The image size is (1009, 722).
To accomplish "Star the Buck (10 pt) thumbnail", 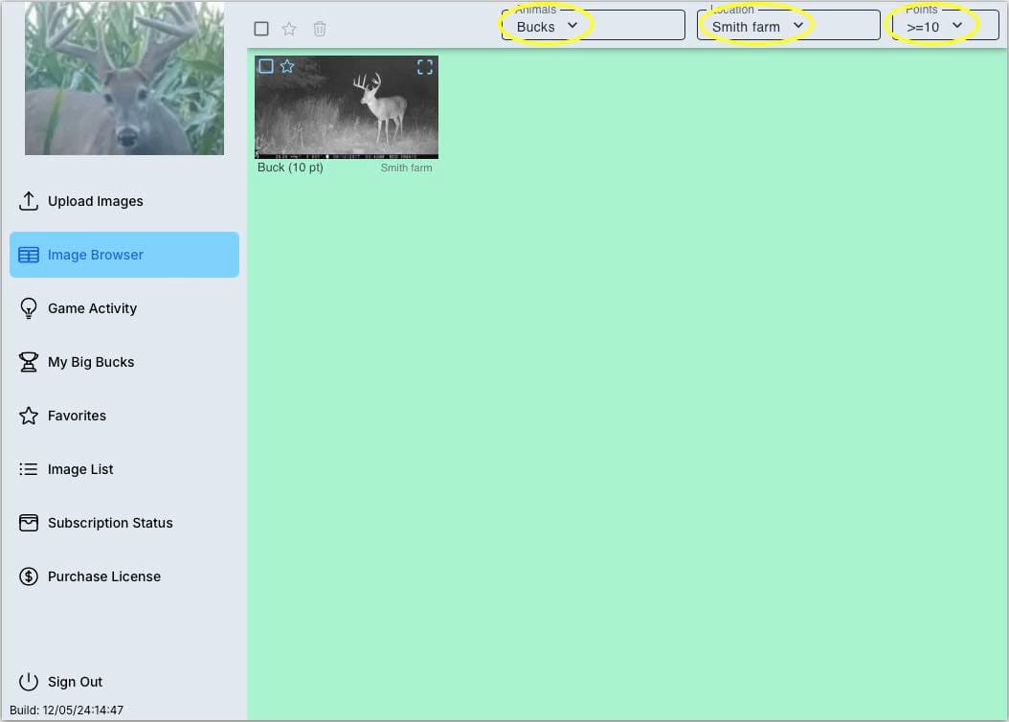I will coord(287,66).
